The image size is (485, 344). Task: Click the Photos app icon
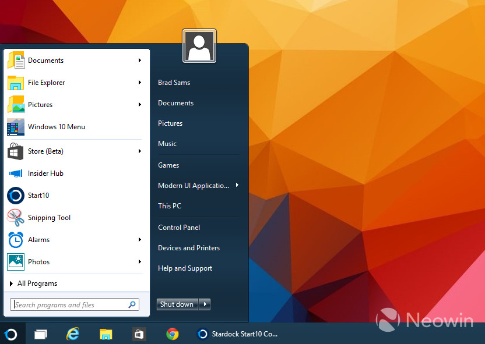(16, 262)
